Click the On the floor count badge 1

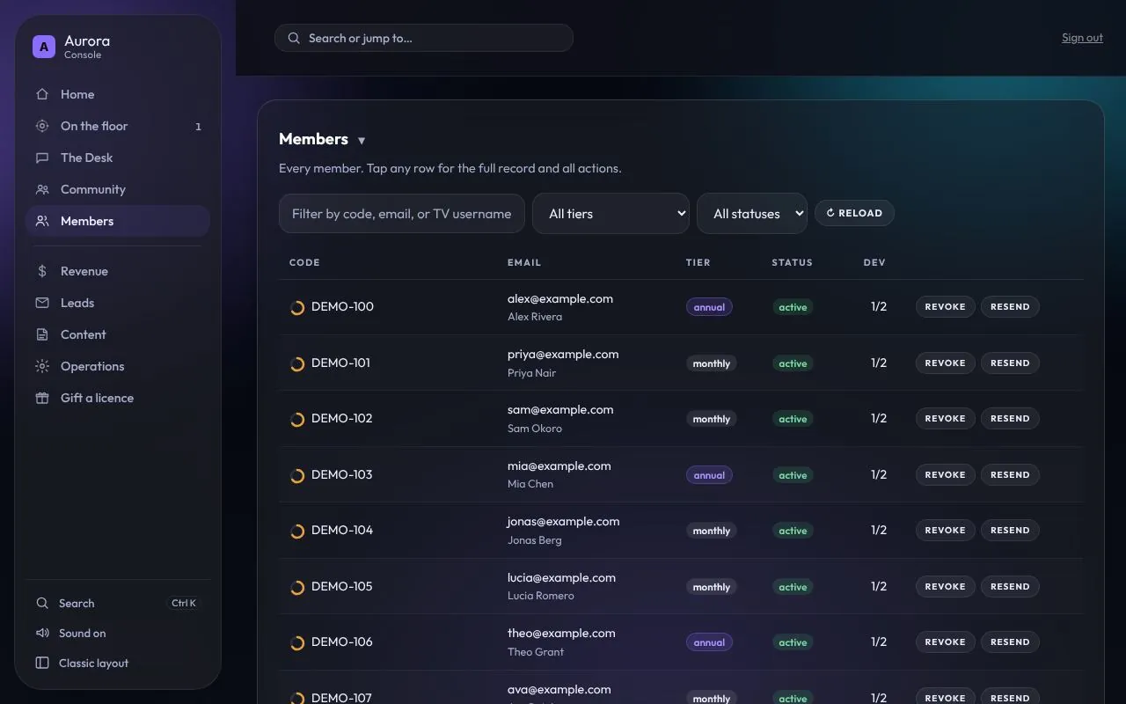[198, 127]
